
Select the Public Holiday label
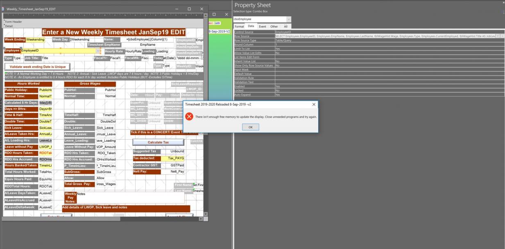pos(21,90)
